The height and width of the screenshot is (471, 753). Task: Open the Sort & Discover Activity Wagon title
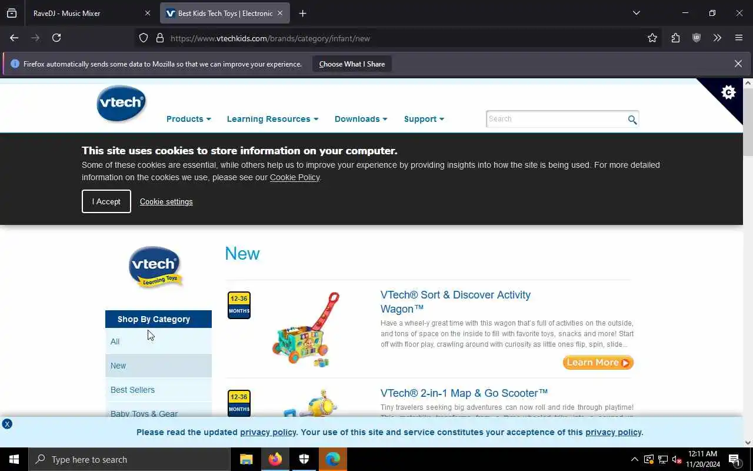click(x=455, y=301)
